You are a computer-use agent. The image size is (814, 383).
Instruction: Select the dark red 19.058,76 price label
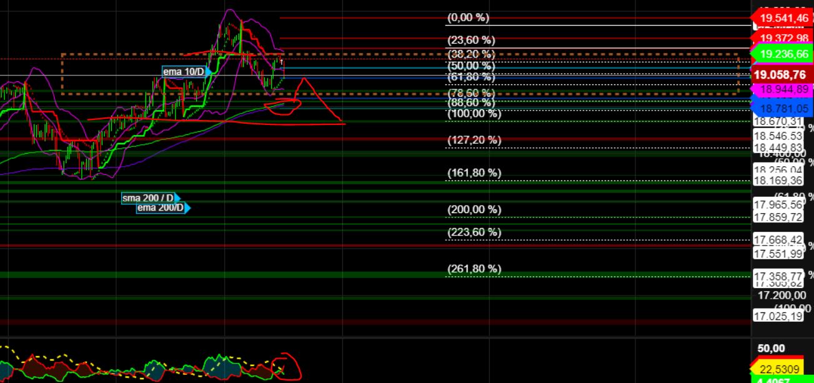coord(780,74)
